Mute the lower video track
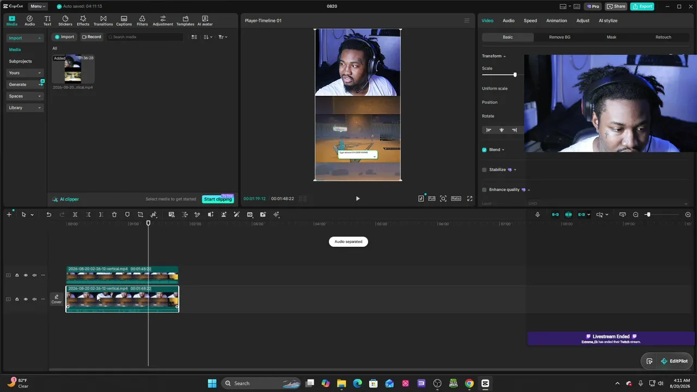This screenshot has width=697, height=392. (x=34, y=299)
